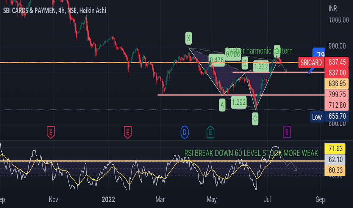Select the RSI BREAK DOWN 60 LEVEL text note
The image size is (353, 208).
tap(251, 153)
